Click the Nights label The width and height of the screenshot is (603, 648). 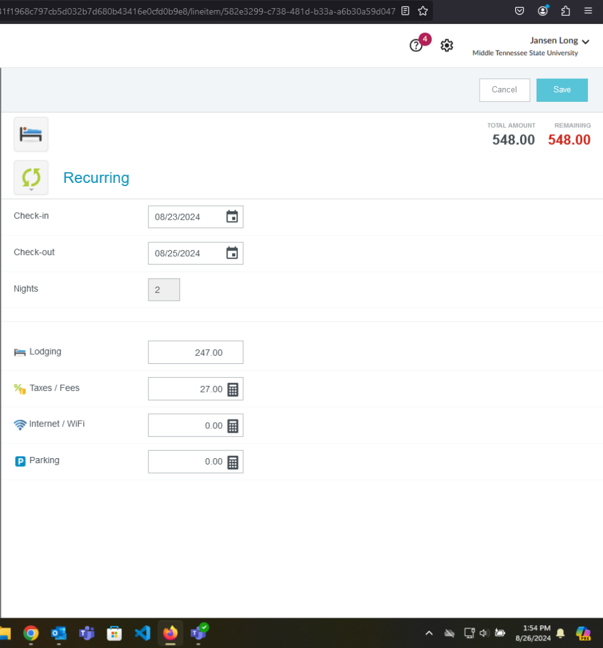[x=26, y=289]
